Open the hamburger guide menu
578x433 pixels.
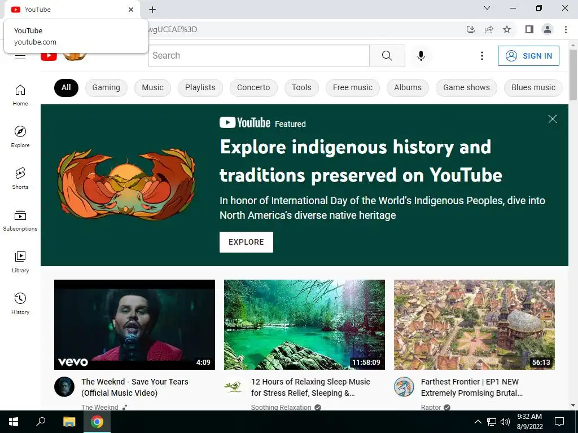click(x=20, y=56)
